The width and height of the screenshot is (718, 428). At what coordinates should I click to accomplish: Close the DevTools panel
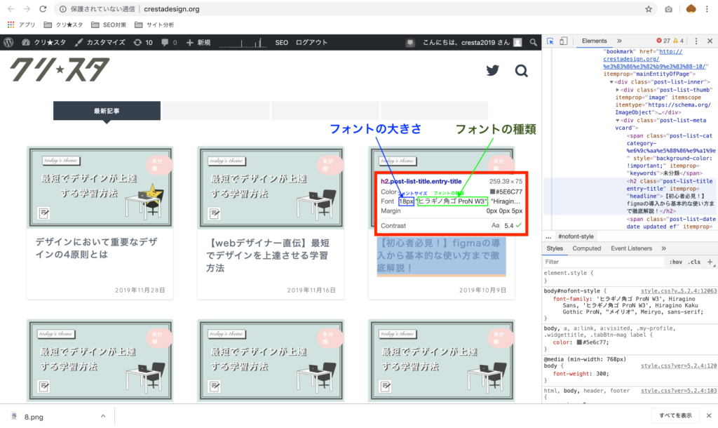710,41
